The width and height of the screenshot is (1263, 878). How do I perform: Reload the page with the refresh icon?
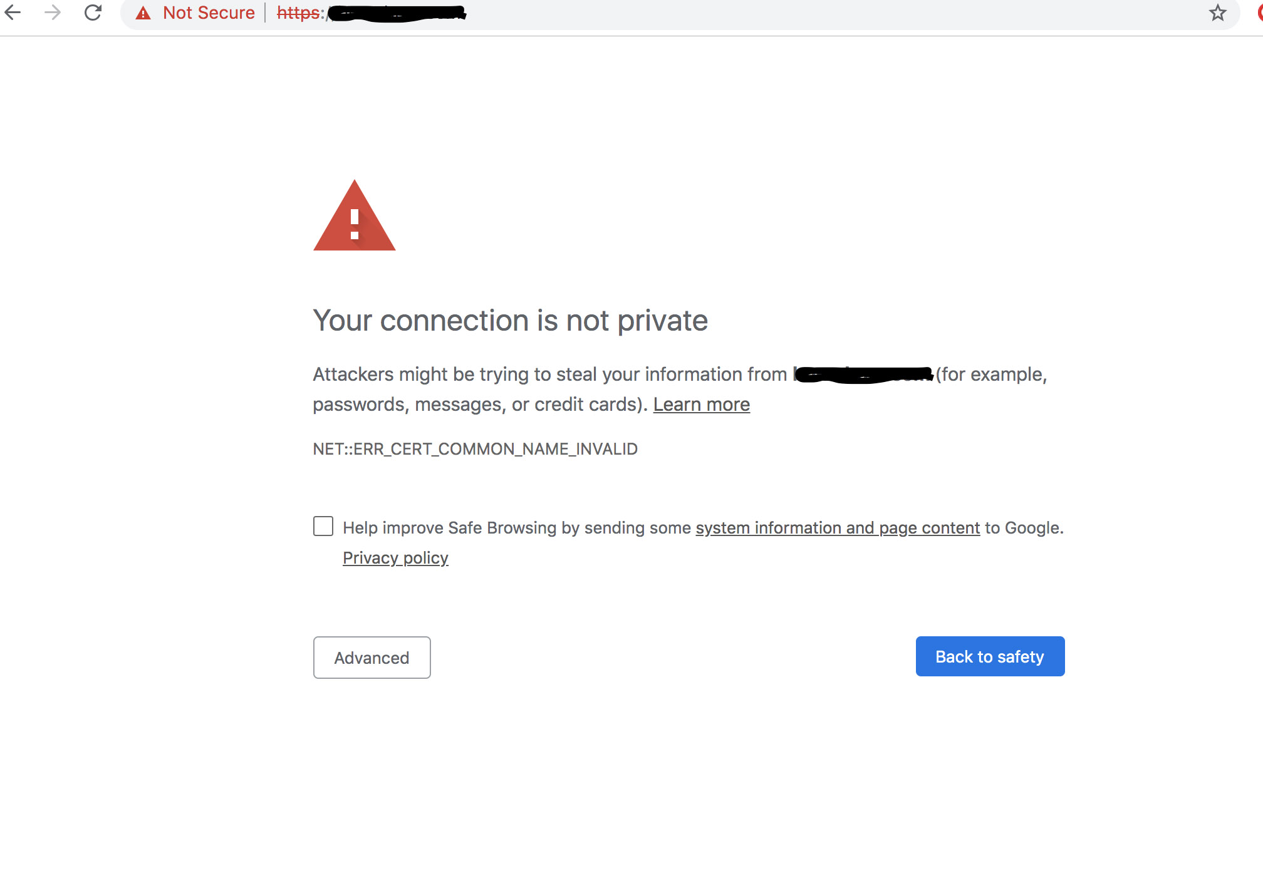click(x=93, y=13)
